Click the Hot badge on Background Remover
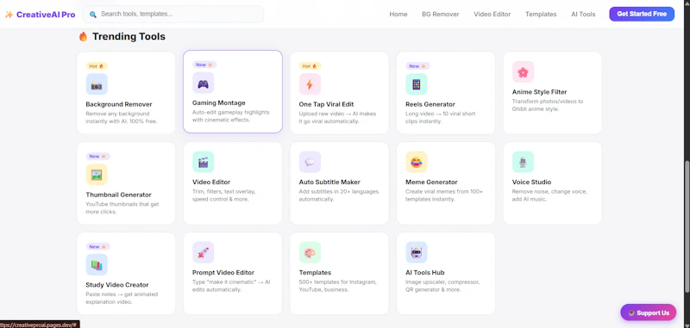This screenshot has height=328, width=690. [x=97, y=66]
